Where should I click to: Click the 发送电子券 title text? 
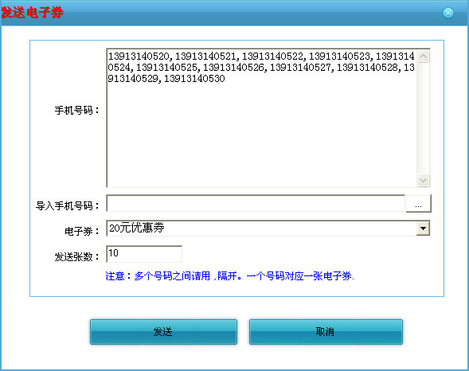point(33,13)
